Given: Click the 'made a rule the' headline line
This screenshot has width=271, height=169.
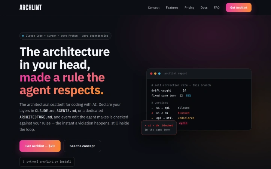Looking at the screenshot, I should tap(62, 77).
